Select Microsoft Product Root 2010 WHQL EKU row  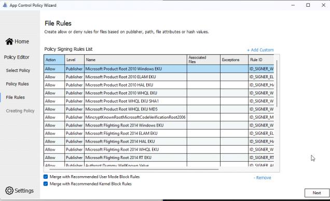click(x=159, y=93)
